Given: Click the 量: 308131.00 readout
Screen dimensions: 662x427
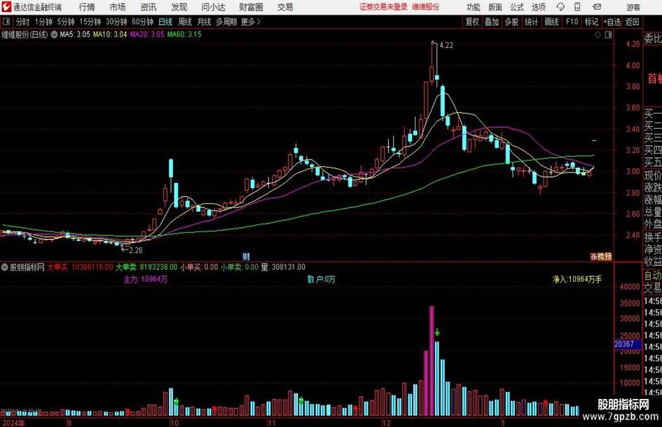Looking at the screenshot, I should tap(283, 266).
